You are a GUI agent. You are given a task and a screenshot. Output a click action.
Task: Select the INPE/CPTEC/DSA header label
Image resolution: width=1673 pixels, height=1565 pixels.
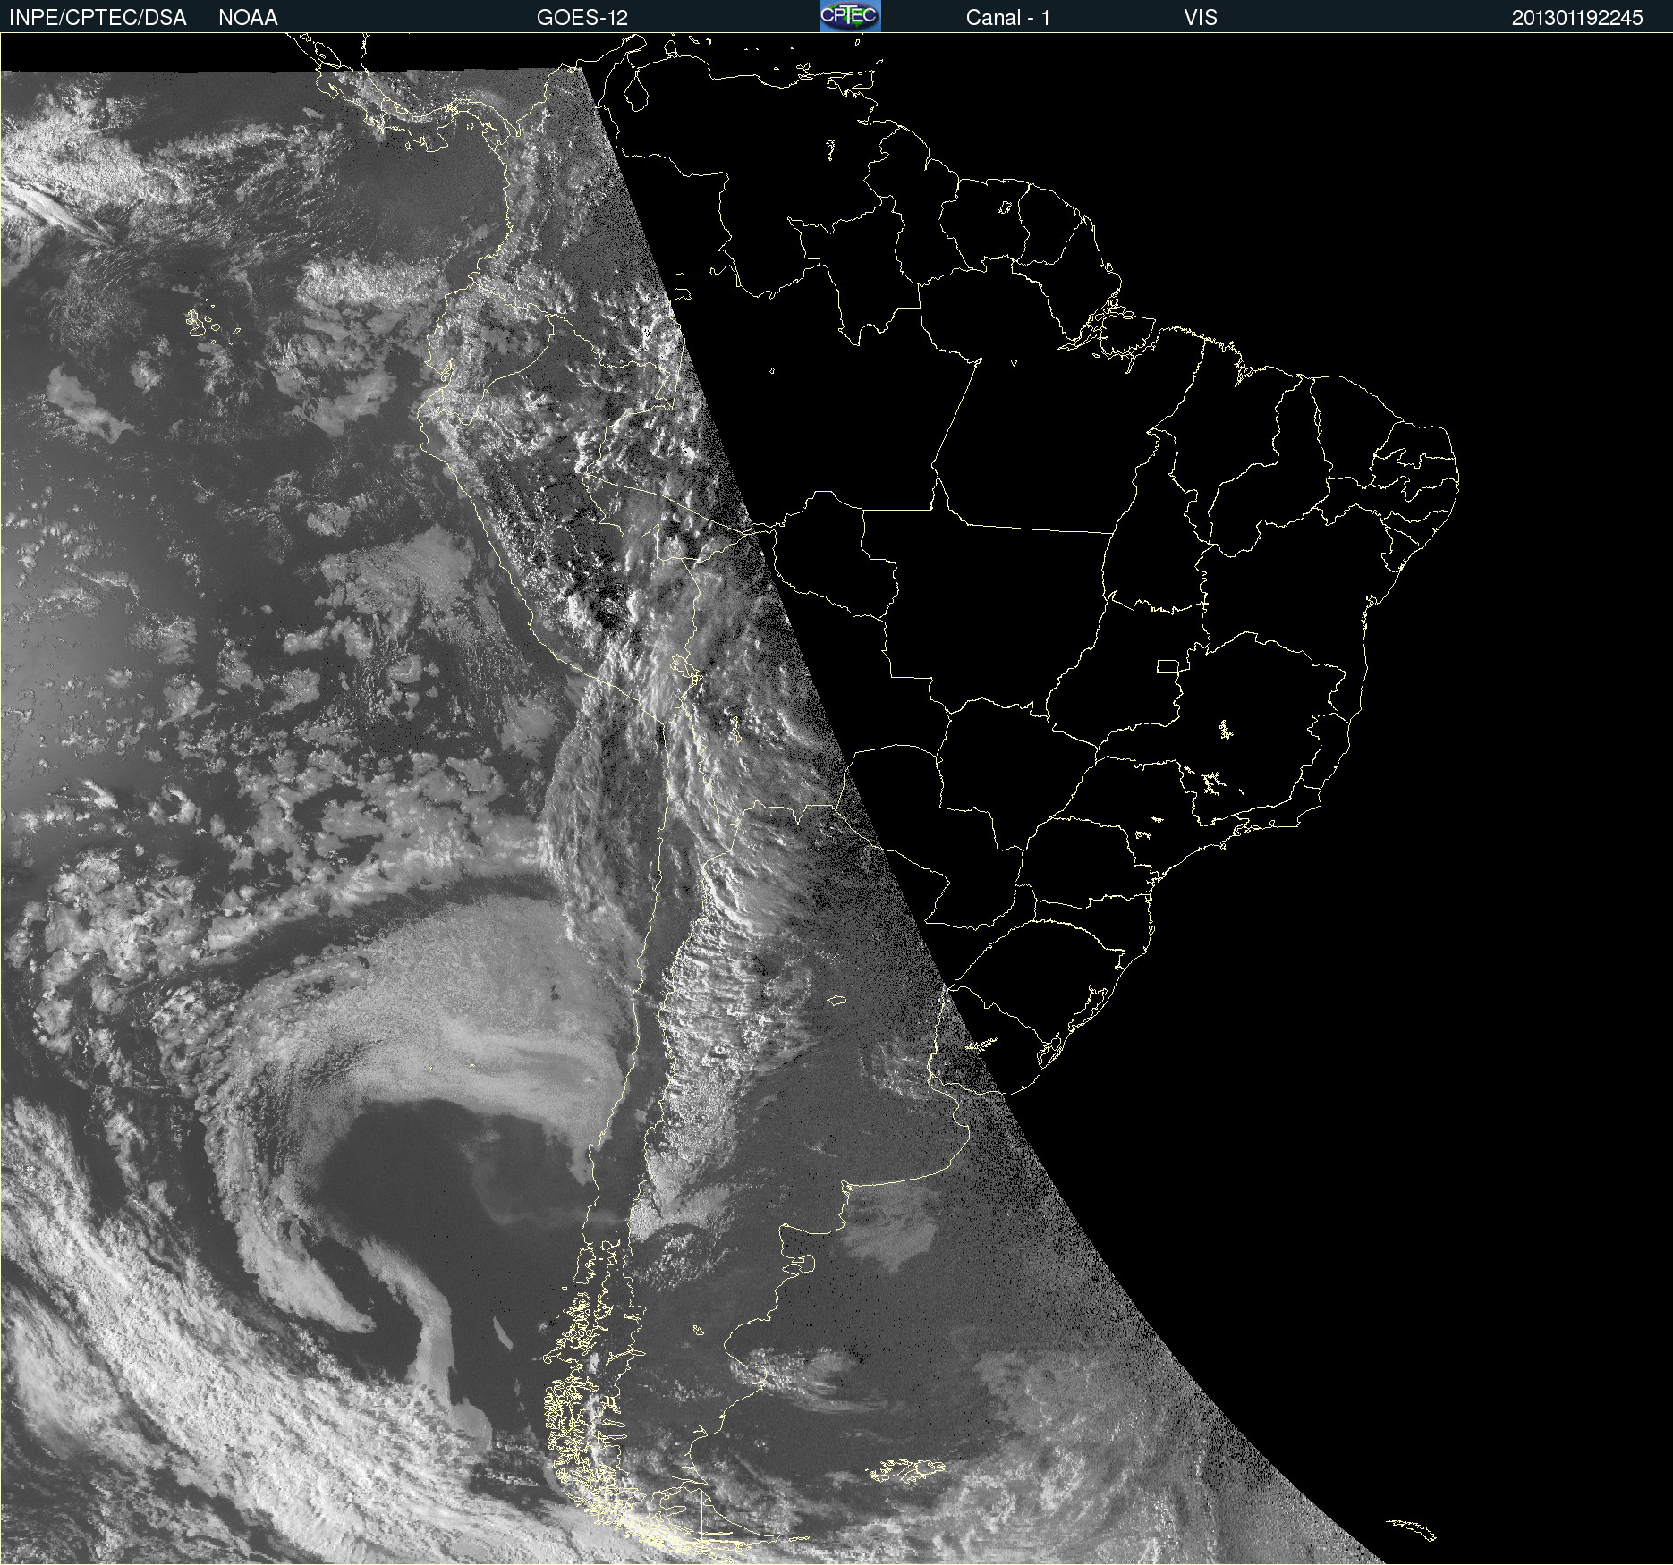pos(98,18)
